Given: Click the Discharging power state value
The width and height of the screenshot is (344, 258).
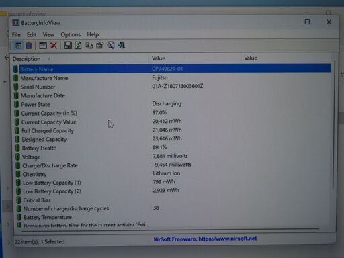Looking at the screenshot, I should [167, 104].
